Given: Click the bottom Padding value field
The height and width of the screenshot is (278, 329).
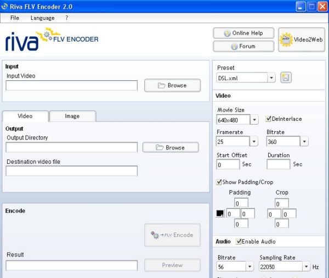Looking at the screenshot, I should click(x=241, y=224).
